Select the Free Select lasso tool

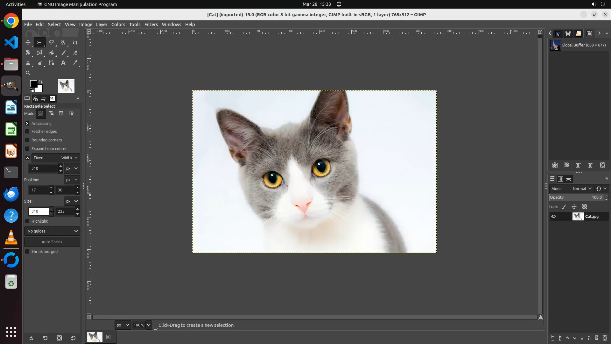click(x=51, y=42)
